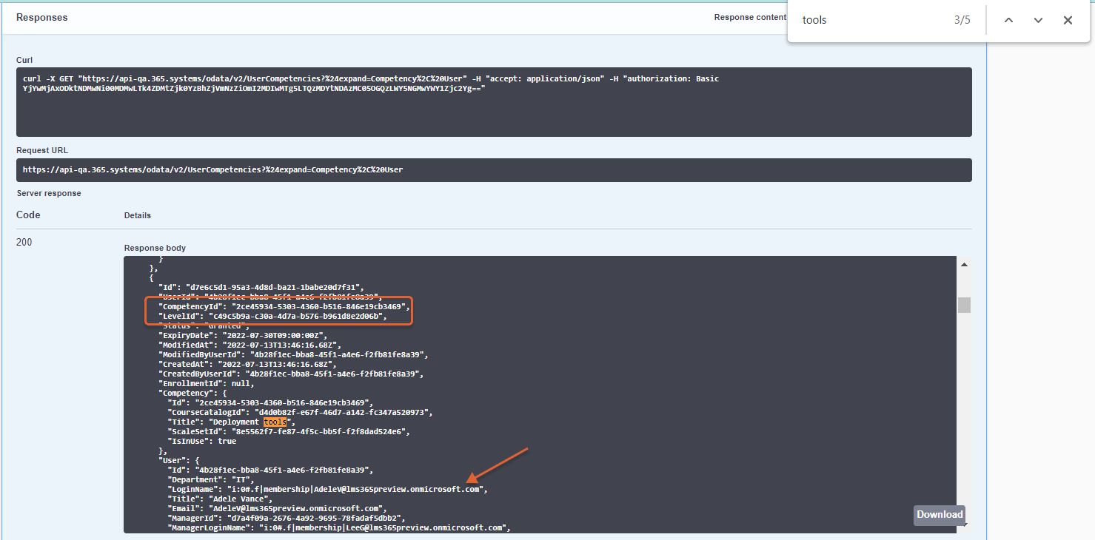The height and width of the screenshot is (540, 1095).
Task: Click the find field containing "tools"
Action: (874, 20)
